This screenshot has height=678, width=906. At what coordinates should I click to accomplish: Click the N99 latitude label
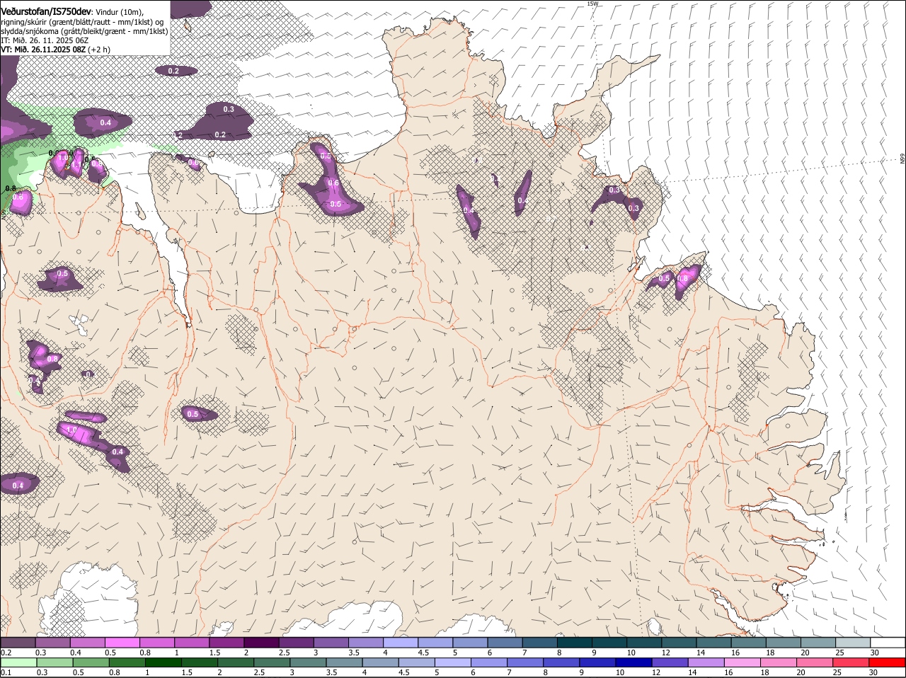(x=902, y=159)
